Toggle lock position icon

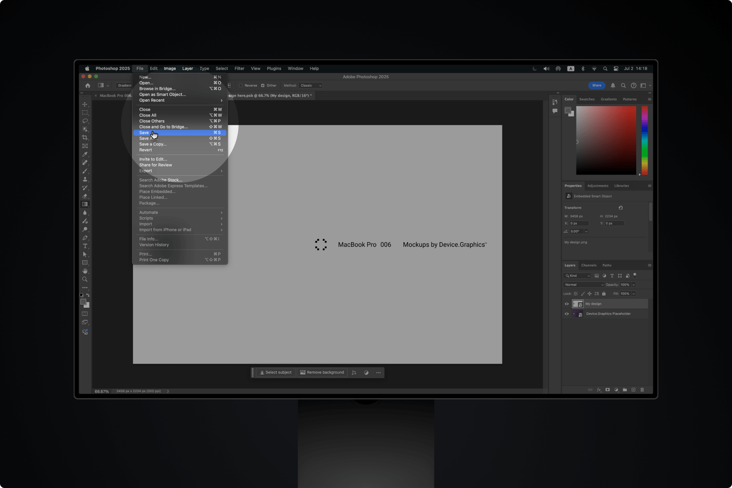click(590, 294)
